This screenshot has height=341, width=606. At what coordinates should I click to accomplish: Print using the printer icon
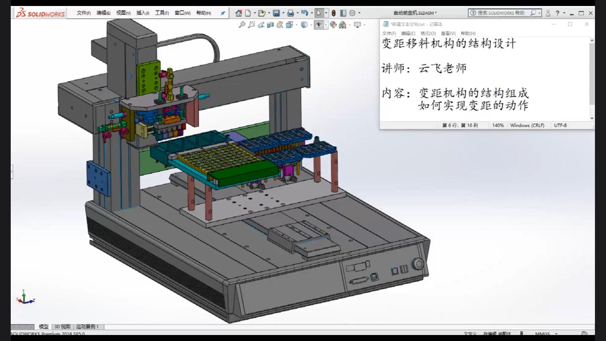(x=290, y=13)
